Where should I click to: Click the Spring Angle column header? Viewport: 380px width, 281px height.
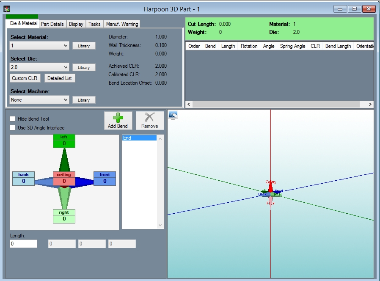[x=292, y=46]
